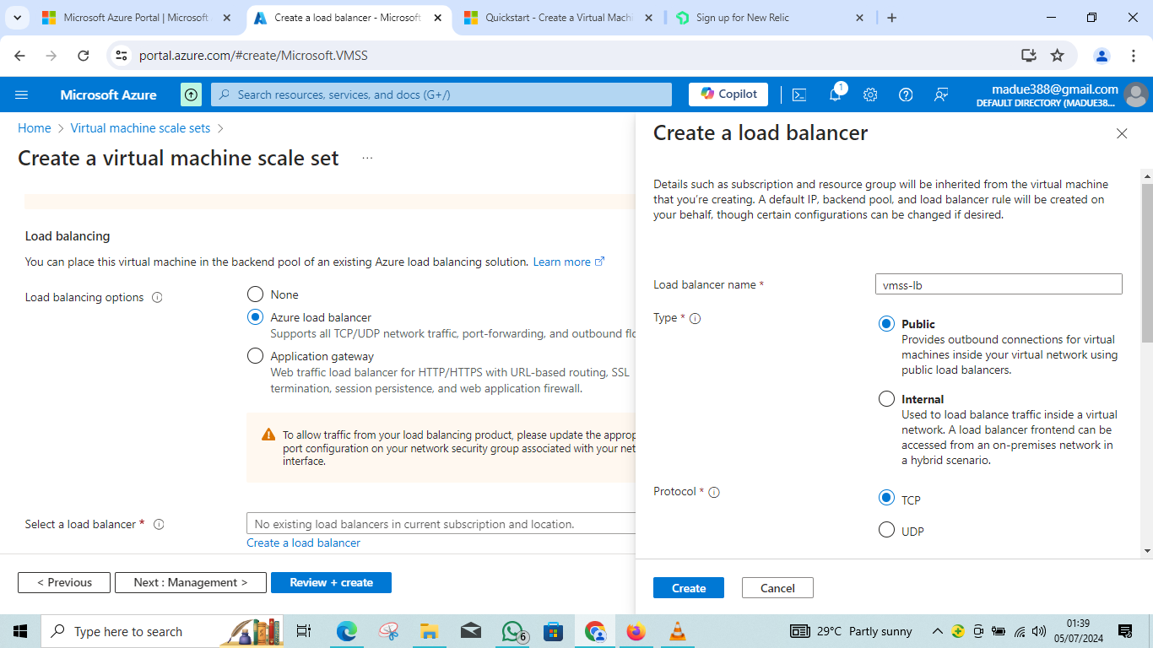Click the Create button in the panel
Screen dimensions: 1153x648
(x=689, y=588)
